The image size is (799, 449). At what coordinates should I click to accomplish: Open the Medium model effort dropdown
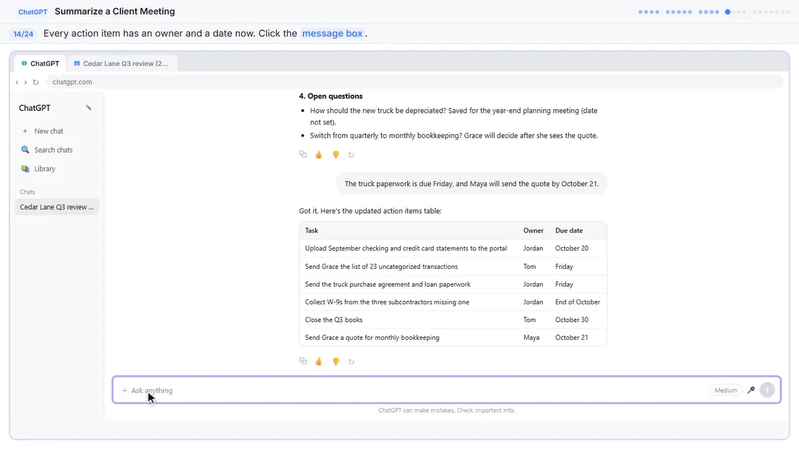(x=725, y=390)
